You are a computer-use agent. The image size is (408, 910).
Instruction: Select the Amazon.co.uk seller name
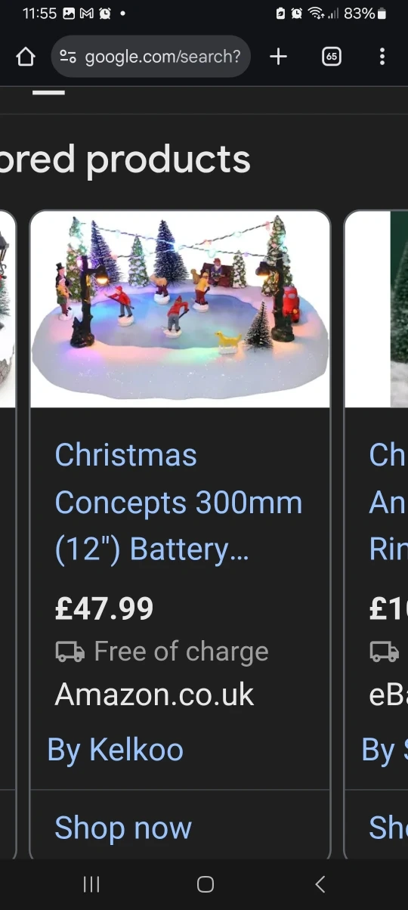[x=154, y=695]
